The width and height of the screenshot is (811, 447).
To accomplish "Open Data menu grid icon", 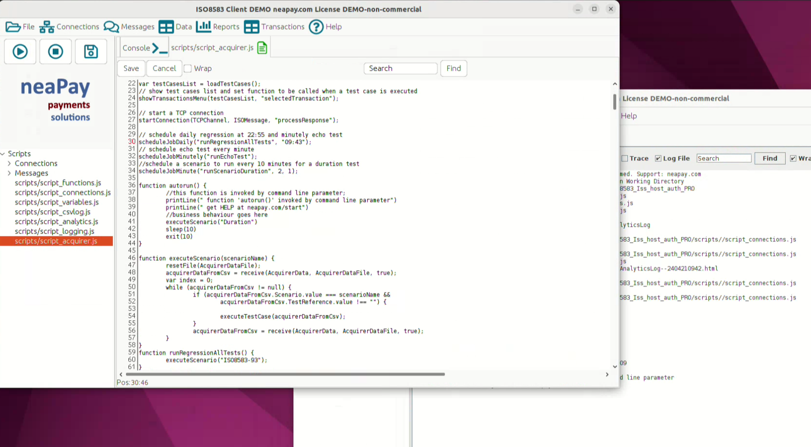I will pyautogui.click(x=166, y=27).
